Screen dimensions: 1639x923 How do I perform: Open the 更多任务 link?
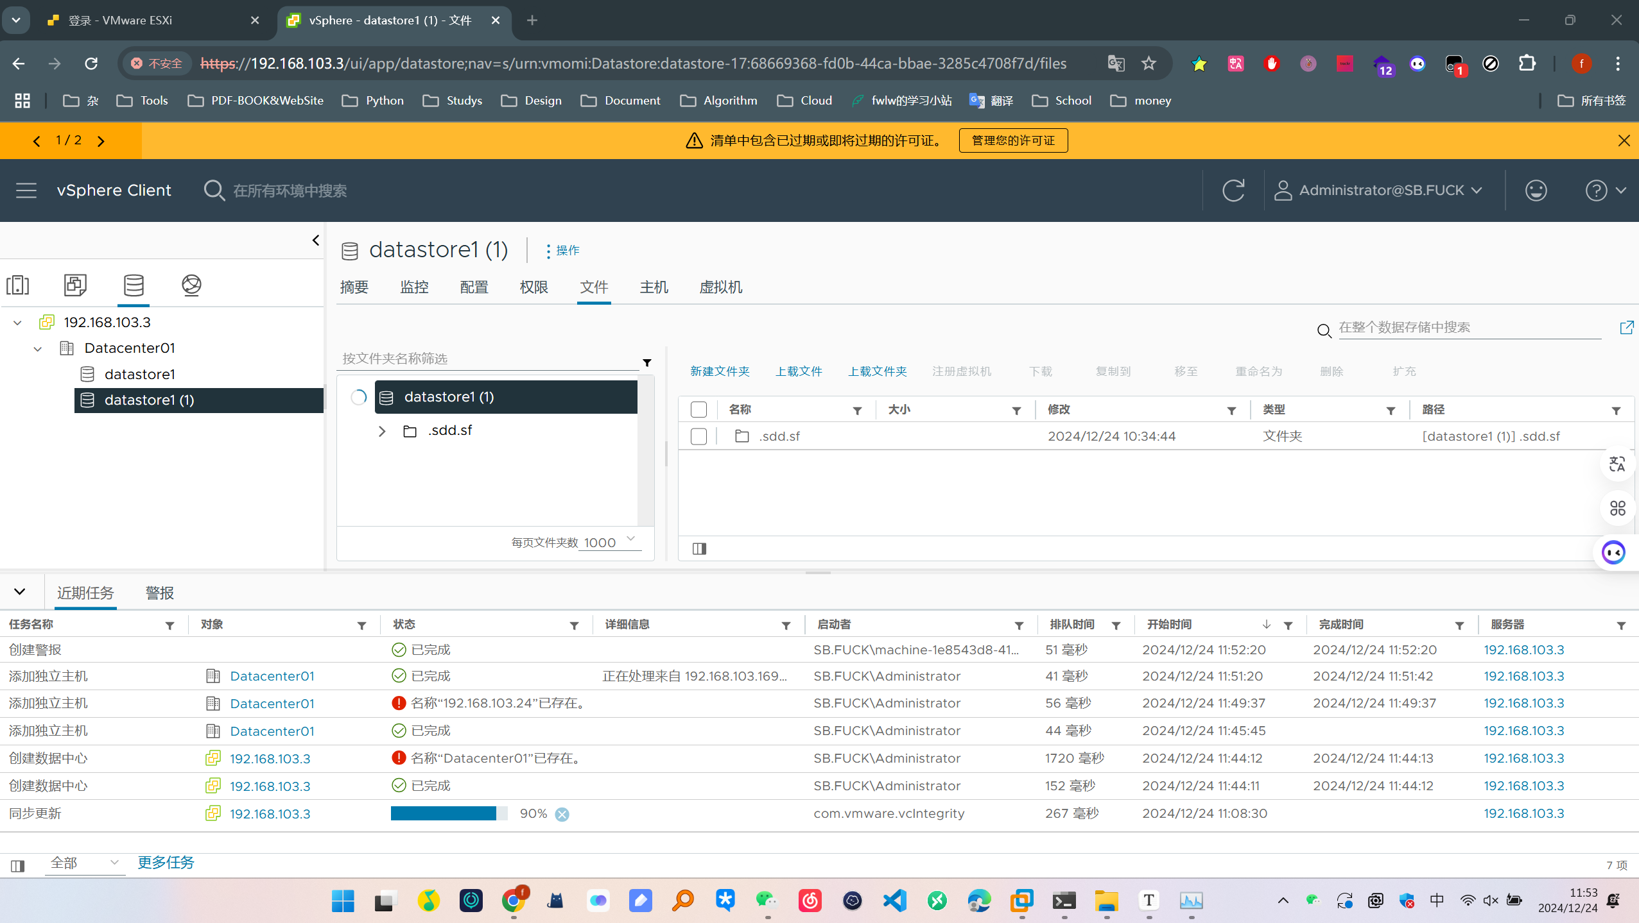166,863
